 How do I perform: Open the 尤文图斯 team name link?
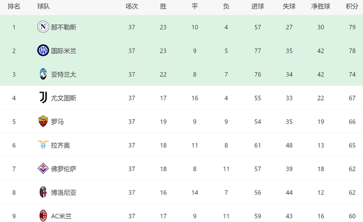click(64, 98)
